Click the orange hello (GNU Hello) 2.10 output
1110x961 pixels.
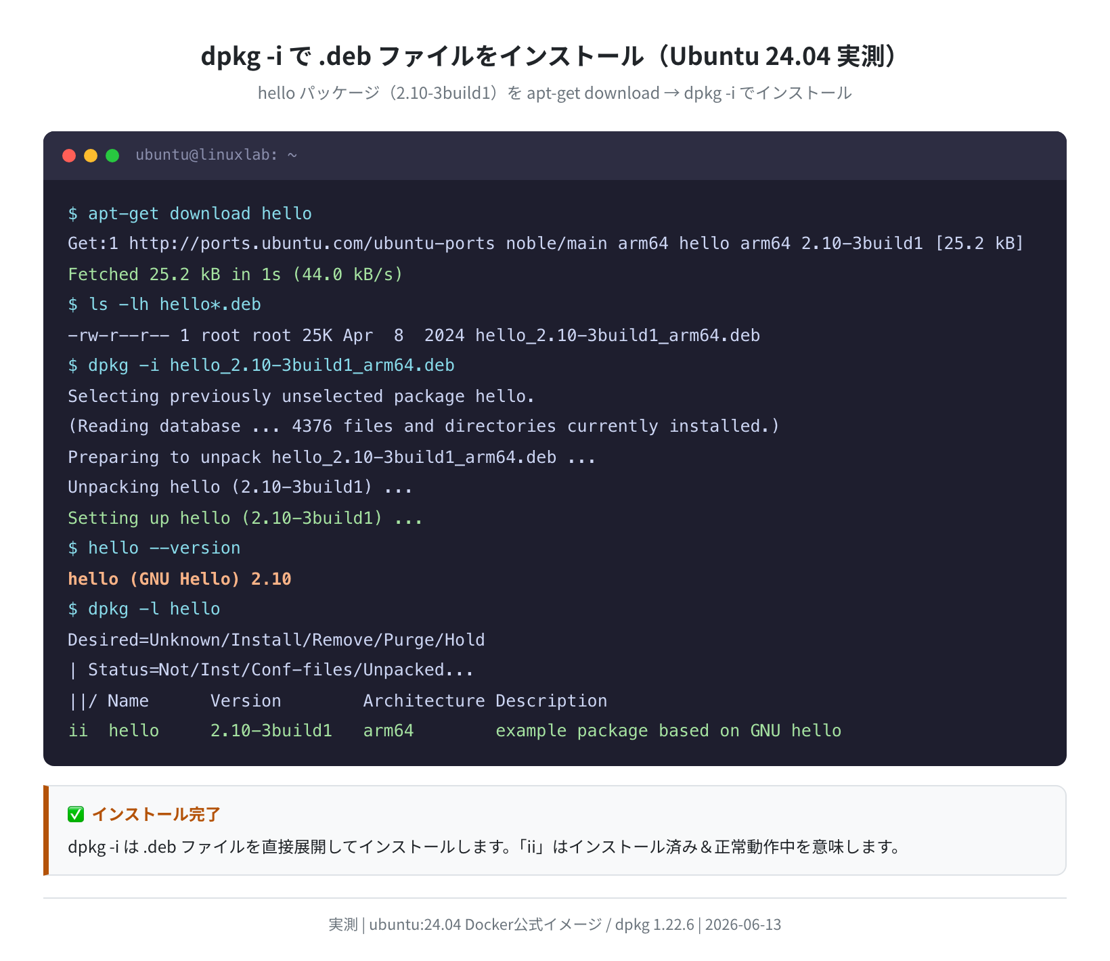[x=179, y=579]
